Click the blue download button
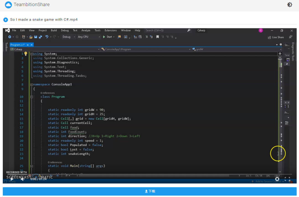The width and height of the screenshot is (299, 197). (x=149, y=191)
